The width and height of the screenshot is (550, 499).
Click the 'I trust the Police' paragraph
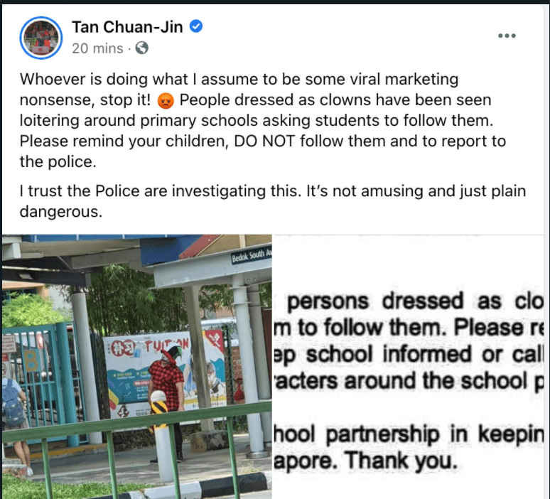(273, 201)
